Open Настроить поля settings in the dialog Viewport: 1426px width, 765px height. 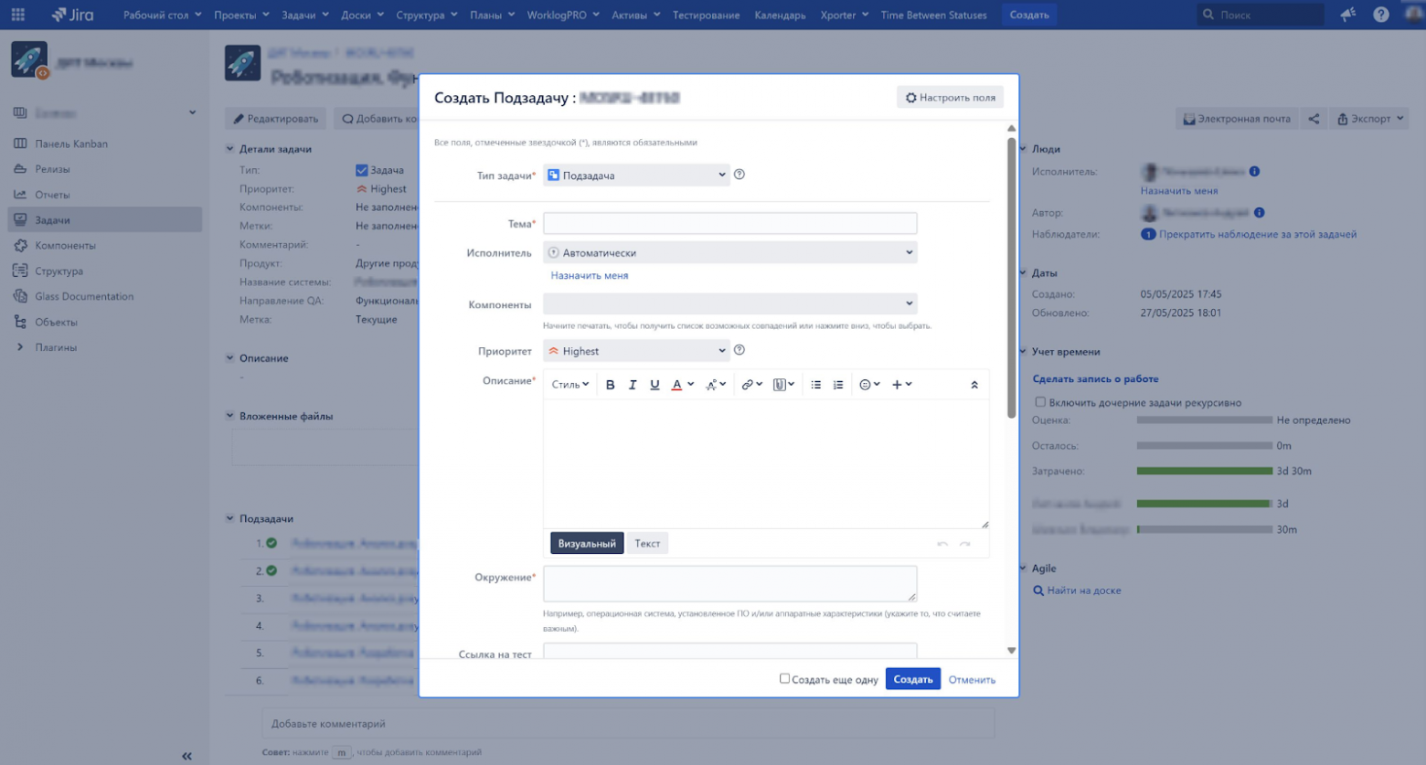pyautogui.click(x=949, y=96)
